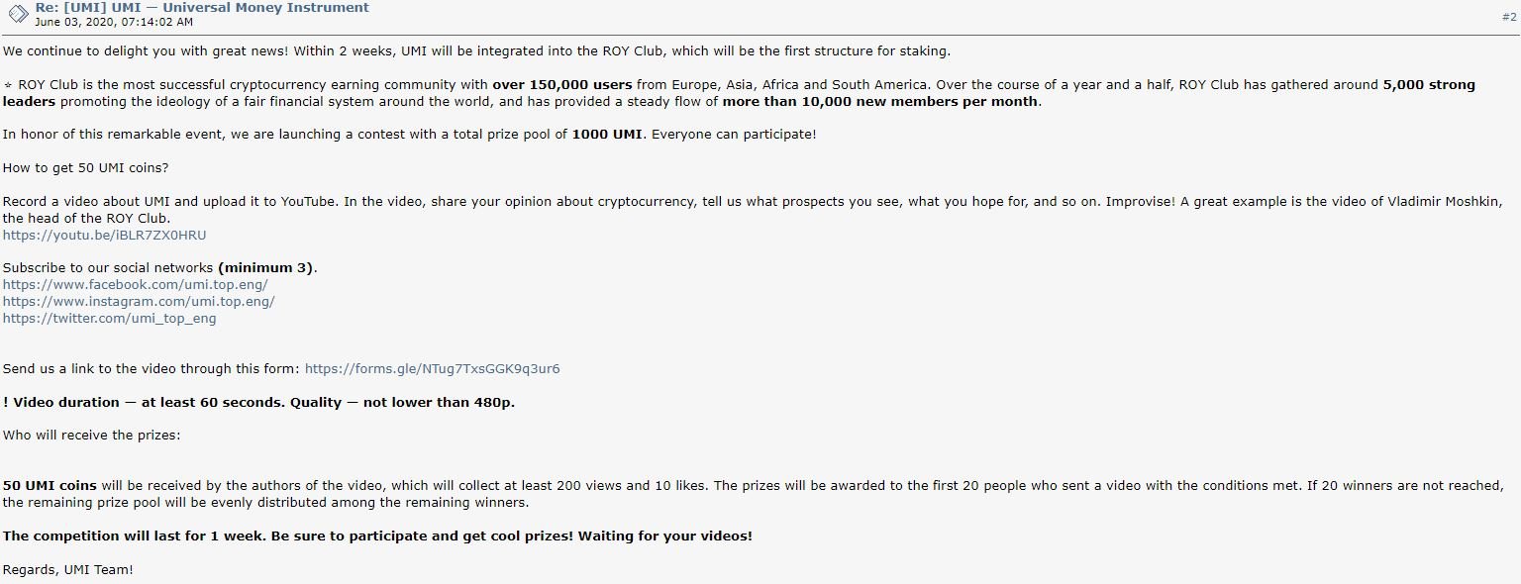Image resolution: width=1521 pixels, height=584 pixels.
Task: Open the umi_top_eng Twitter link
Action: [x=109, y=319]
